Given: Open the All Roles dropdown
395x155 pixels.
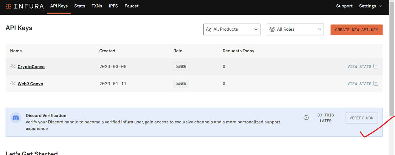Looking at the screenshot, I should click(x=295, y=29).
